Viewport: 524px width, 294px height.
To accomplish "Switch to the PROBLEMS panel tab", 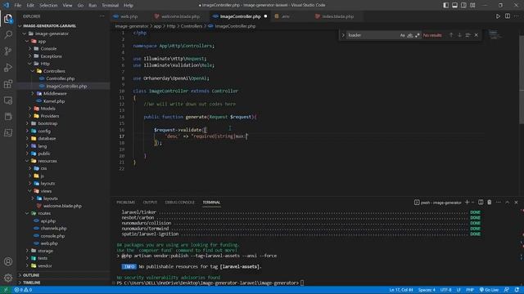I will (125, 203).
